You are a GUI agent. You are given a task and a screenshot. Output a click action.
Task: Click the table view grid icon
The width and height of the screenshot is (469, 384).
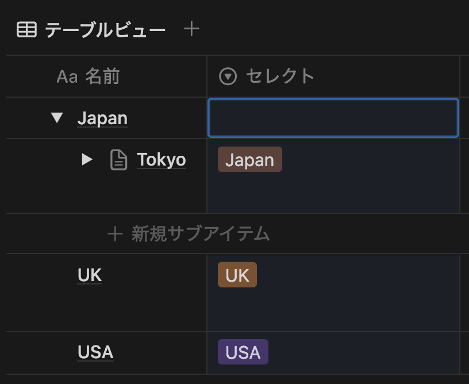point(26,29)
